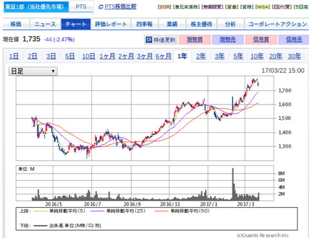Click the current price 1,735
Image resolution: width=309 pixels, height=238 pixels.
click(x=32, y=39)
